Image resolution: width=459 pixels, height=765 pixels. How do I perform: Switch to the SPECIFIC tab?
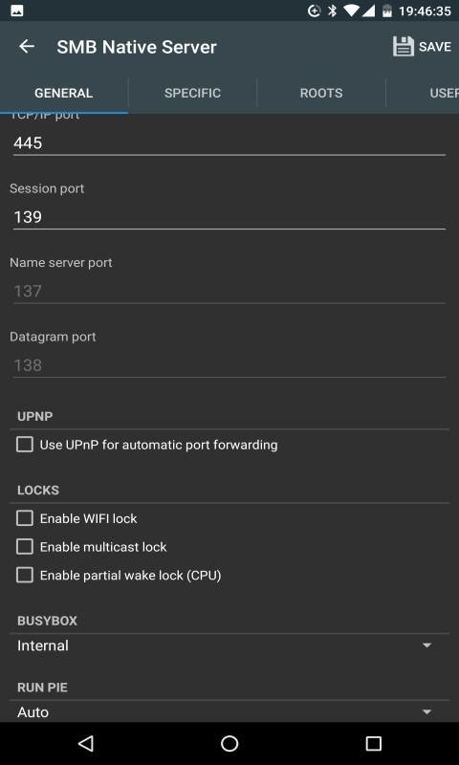192,93
